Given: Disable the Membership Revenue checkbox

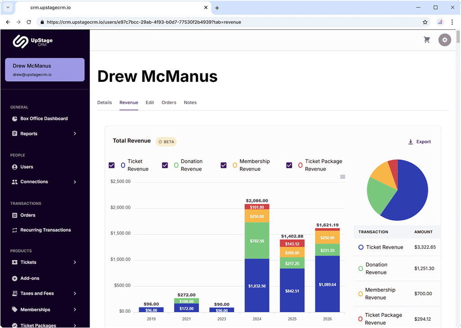Looking at the screenshot, I should pos(223,165).
